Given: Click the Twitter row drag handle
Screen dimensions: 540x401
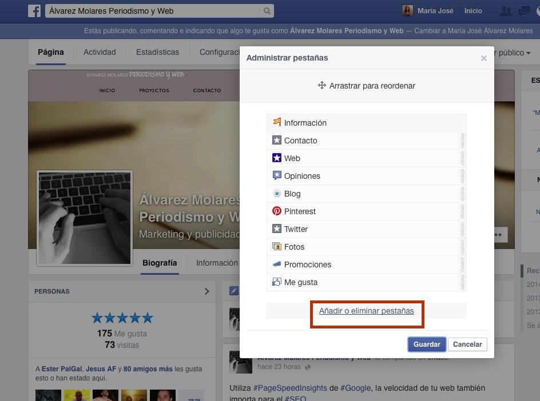Looking at the screenshot, I should pos(462,229).
